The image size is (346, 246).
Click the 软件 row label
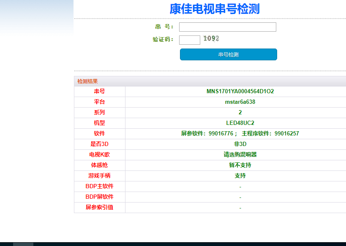coord(100,134)
